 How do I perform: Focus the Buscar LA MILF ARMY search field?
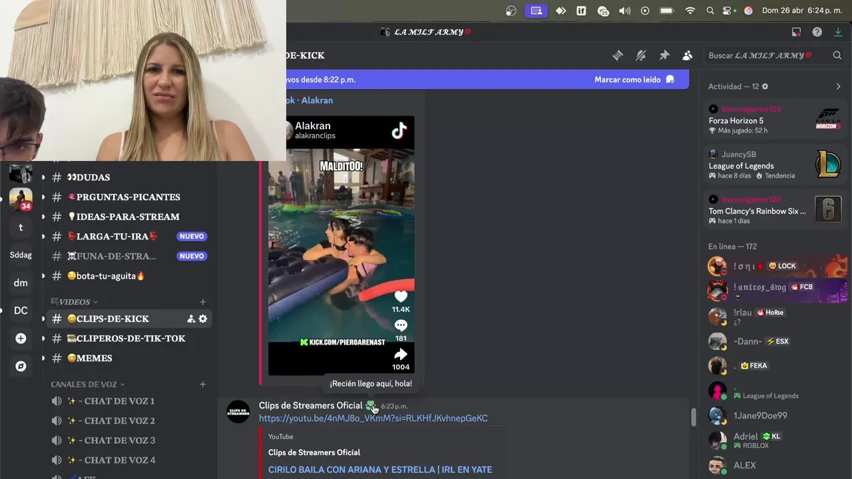tap(774, 55)
